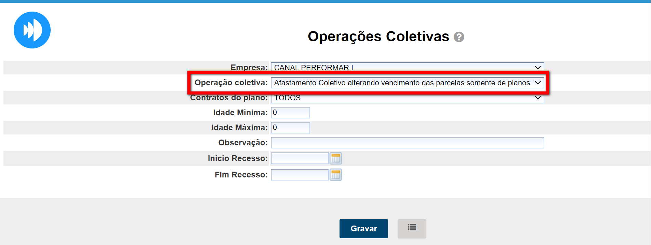This screenshot has width=651, height=245.
Task: Focus the Idade Mínima field
Action: click(290, 113)
